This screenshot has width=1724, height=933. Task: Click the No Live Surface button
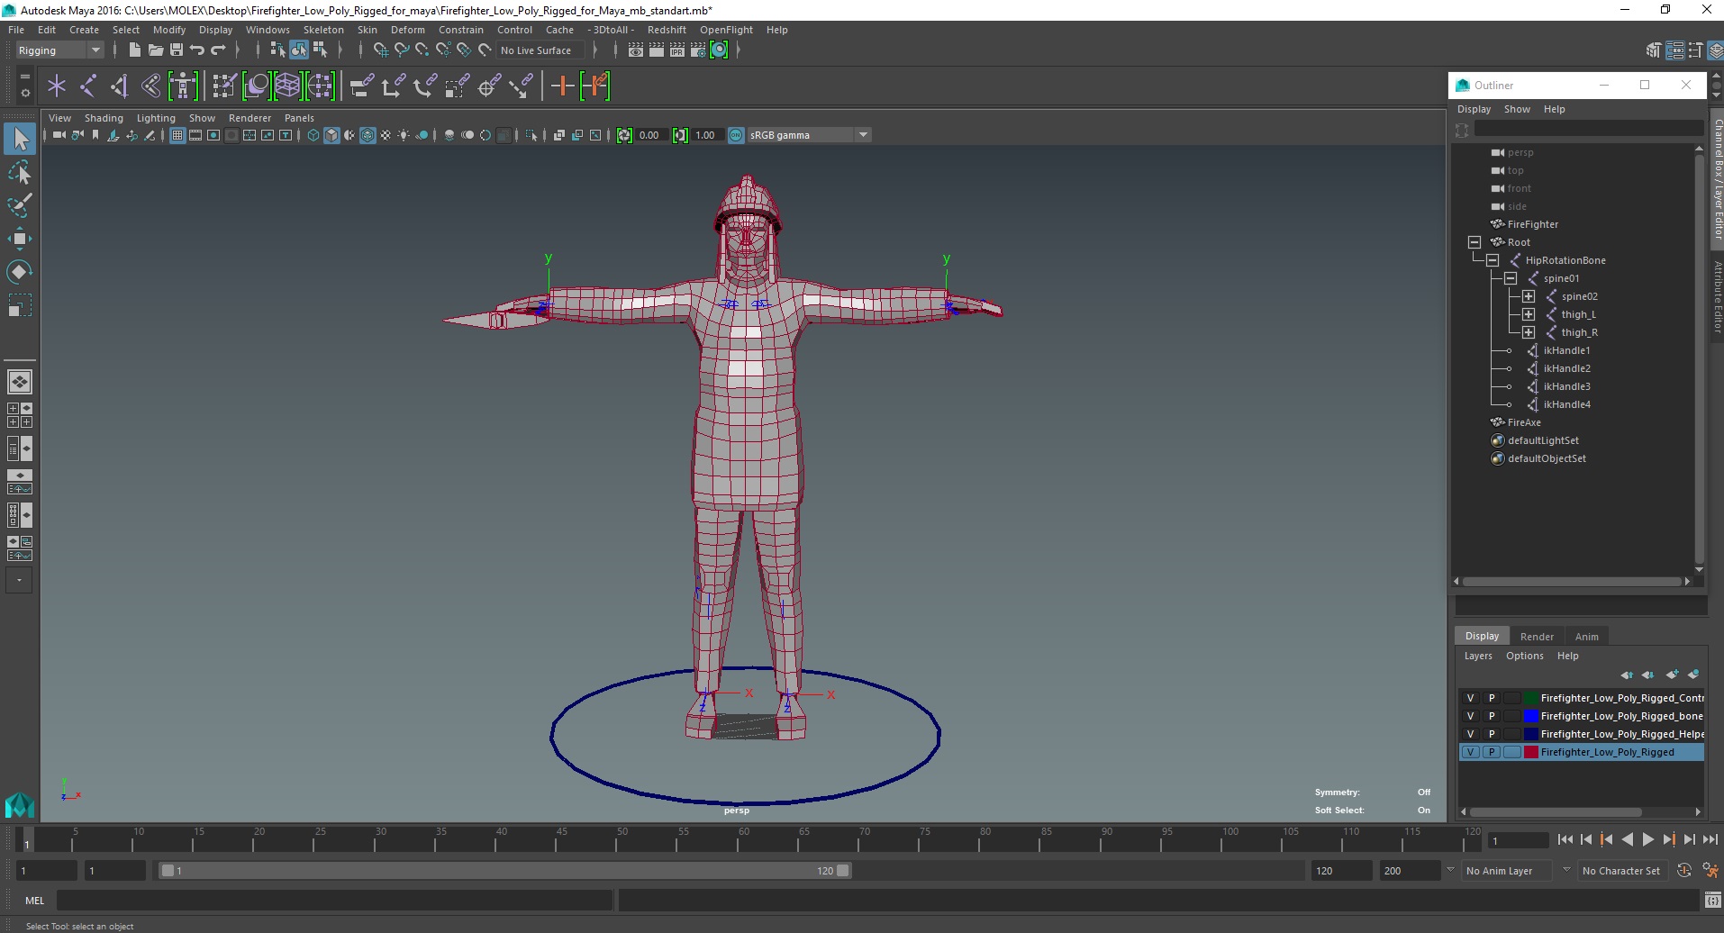coord(536,50)
